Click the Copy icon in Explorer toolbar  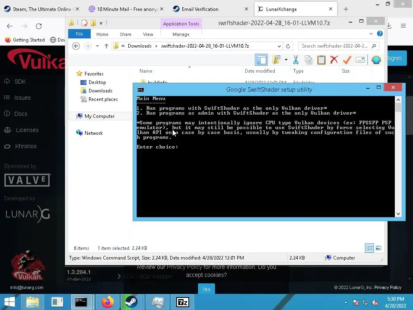309,60
